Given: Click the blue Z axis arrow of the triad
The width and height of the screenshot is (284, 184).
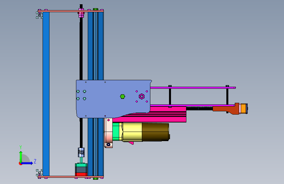Looking at the screenshot, I should coord(27,163).
